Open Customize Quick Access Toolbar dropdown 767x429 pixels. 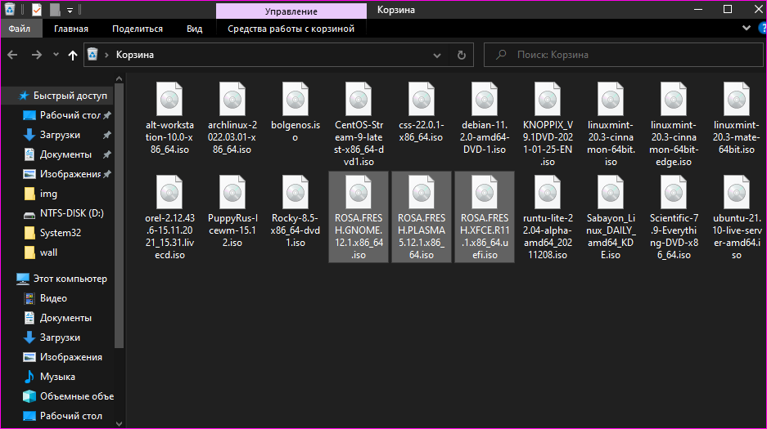pyautogui.click(x=70, y=10)
